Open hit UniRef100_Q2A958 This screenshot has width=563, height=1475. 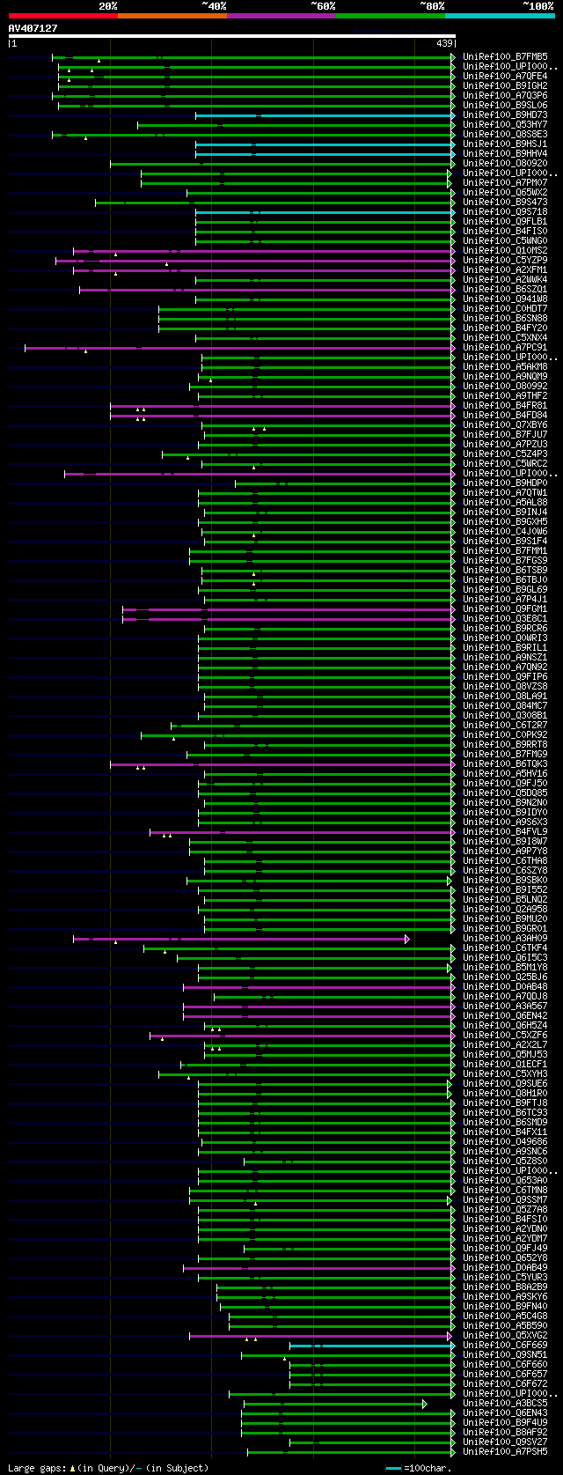coord(505,909)
